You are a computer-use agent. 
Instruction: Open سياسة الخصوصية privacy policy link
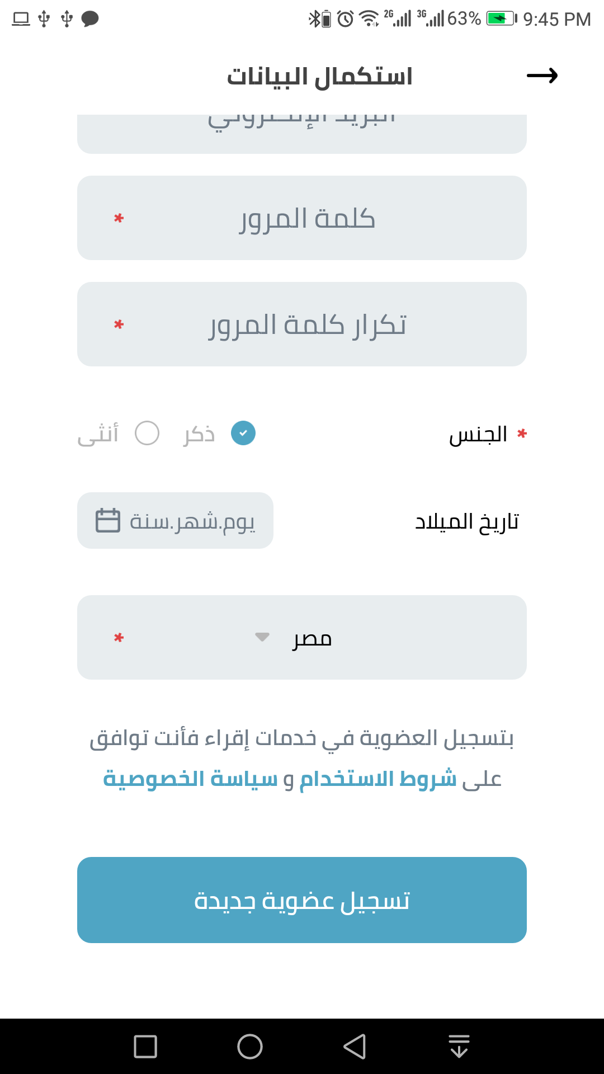[x=190, y=779]
